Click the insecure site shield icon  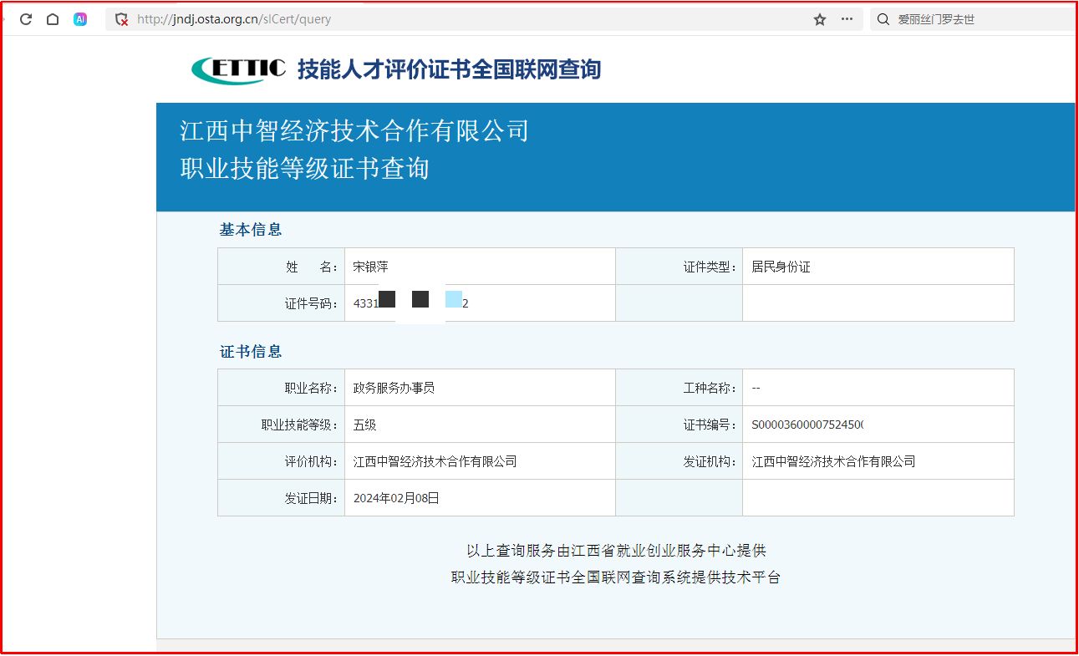click(x=121, y=19)
